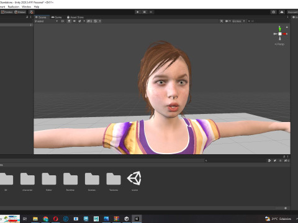
Task: Open Opera browser from the taskbar
Action: (55, 219)
